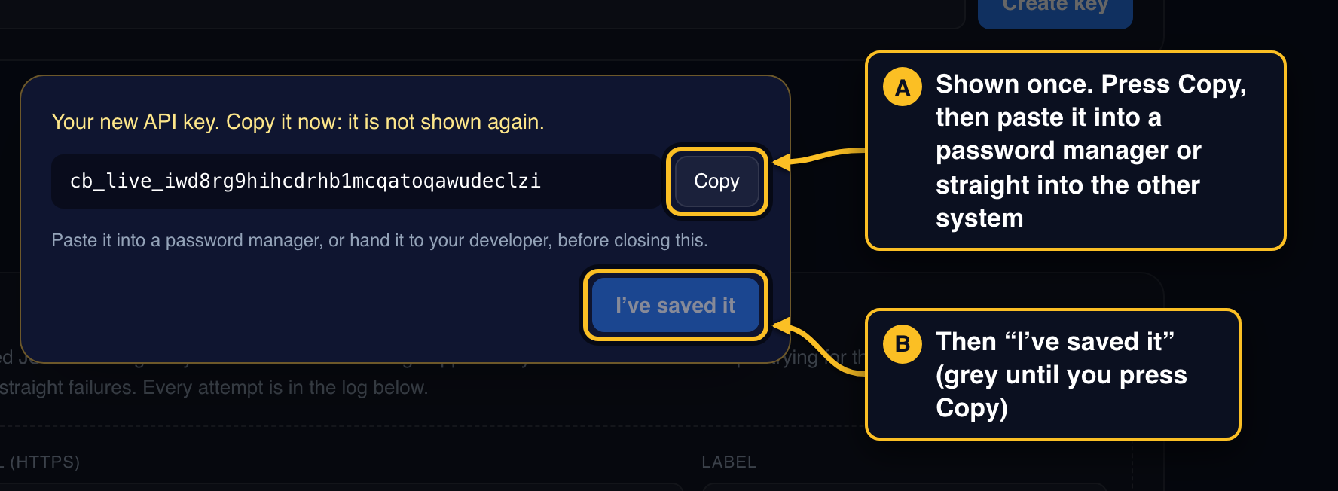The image size is (1338, 491).
Task: Click the cb_live API key text field
Action: [356, 181]
